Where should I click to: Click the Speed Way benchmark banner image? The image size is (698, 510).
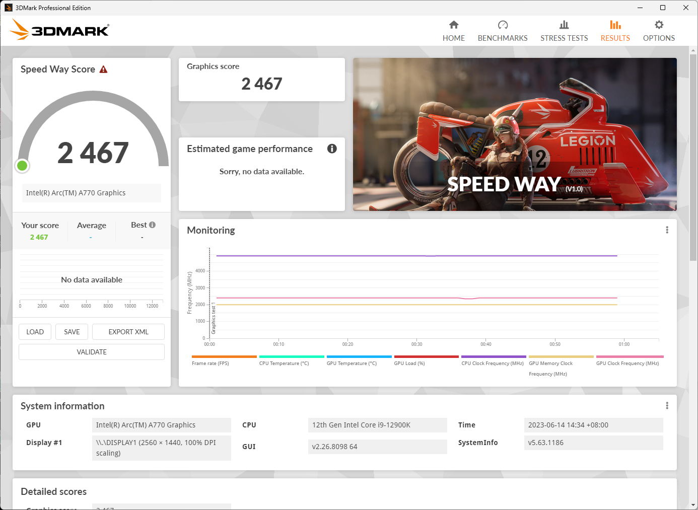515,134
